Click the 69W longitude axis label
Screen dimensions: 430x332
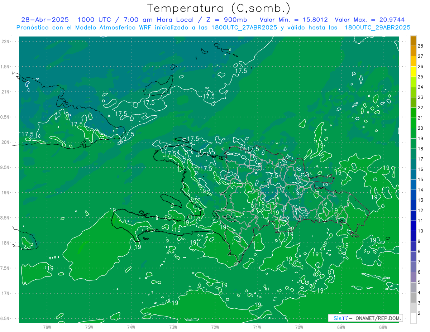(341, 327)
